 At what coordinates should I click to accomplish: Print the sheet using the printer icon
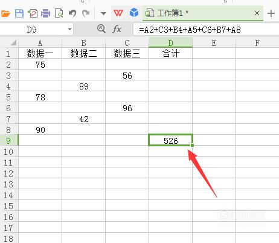(46, 13)
